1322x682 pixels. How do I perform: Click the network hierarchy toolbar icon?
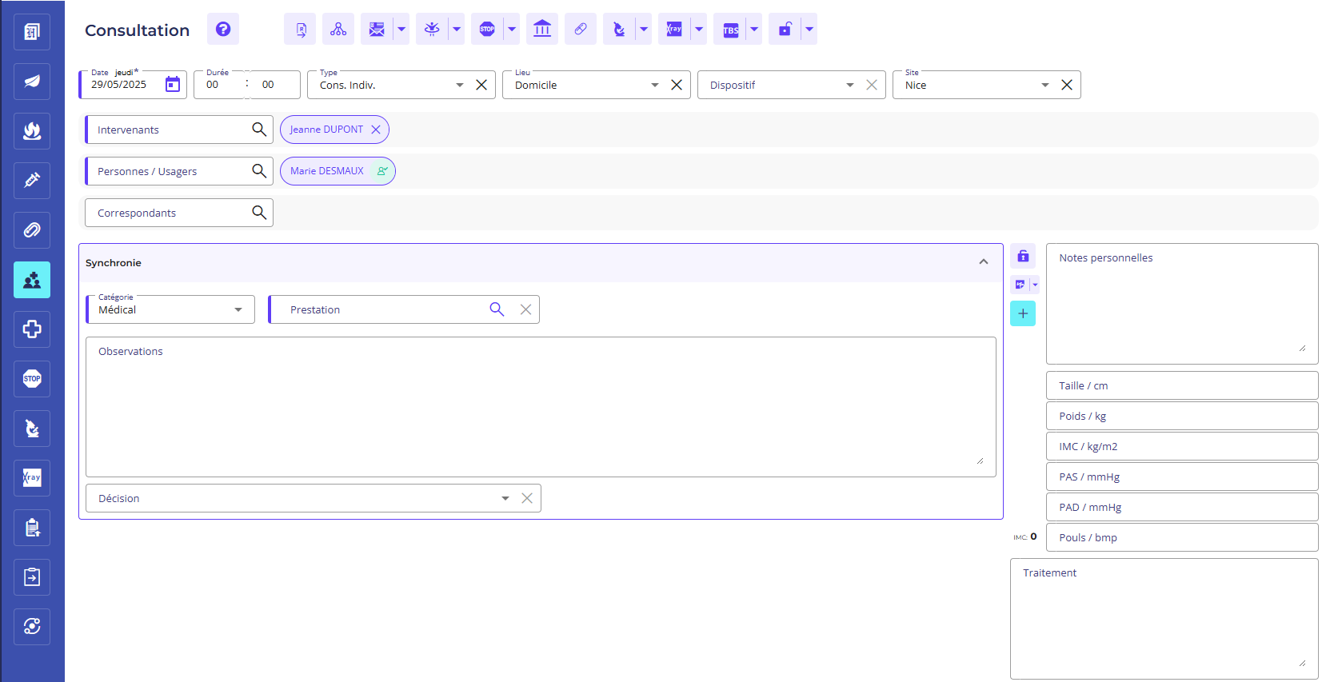(338, 30)
